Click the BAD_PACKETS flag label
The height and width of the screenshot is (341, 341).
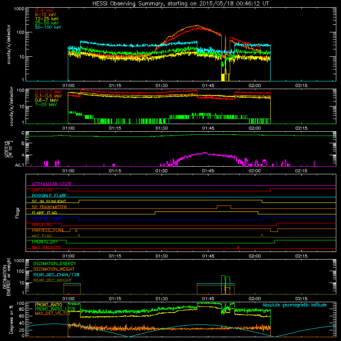click(46, 247)
